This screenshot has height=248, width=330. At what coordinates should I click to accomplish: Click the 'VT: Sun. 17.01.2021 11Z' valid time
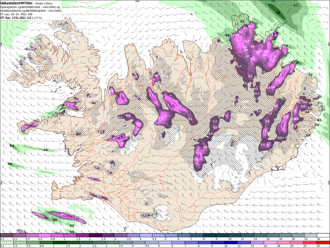[16, 18]
